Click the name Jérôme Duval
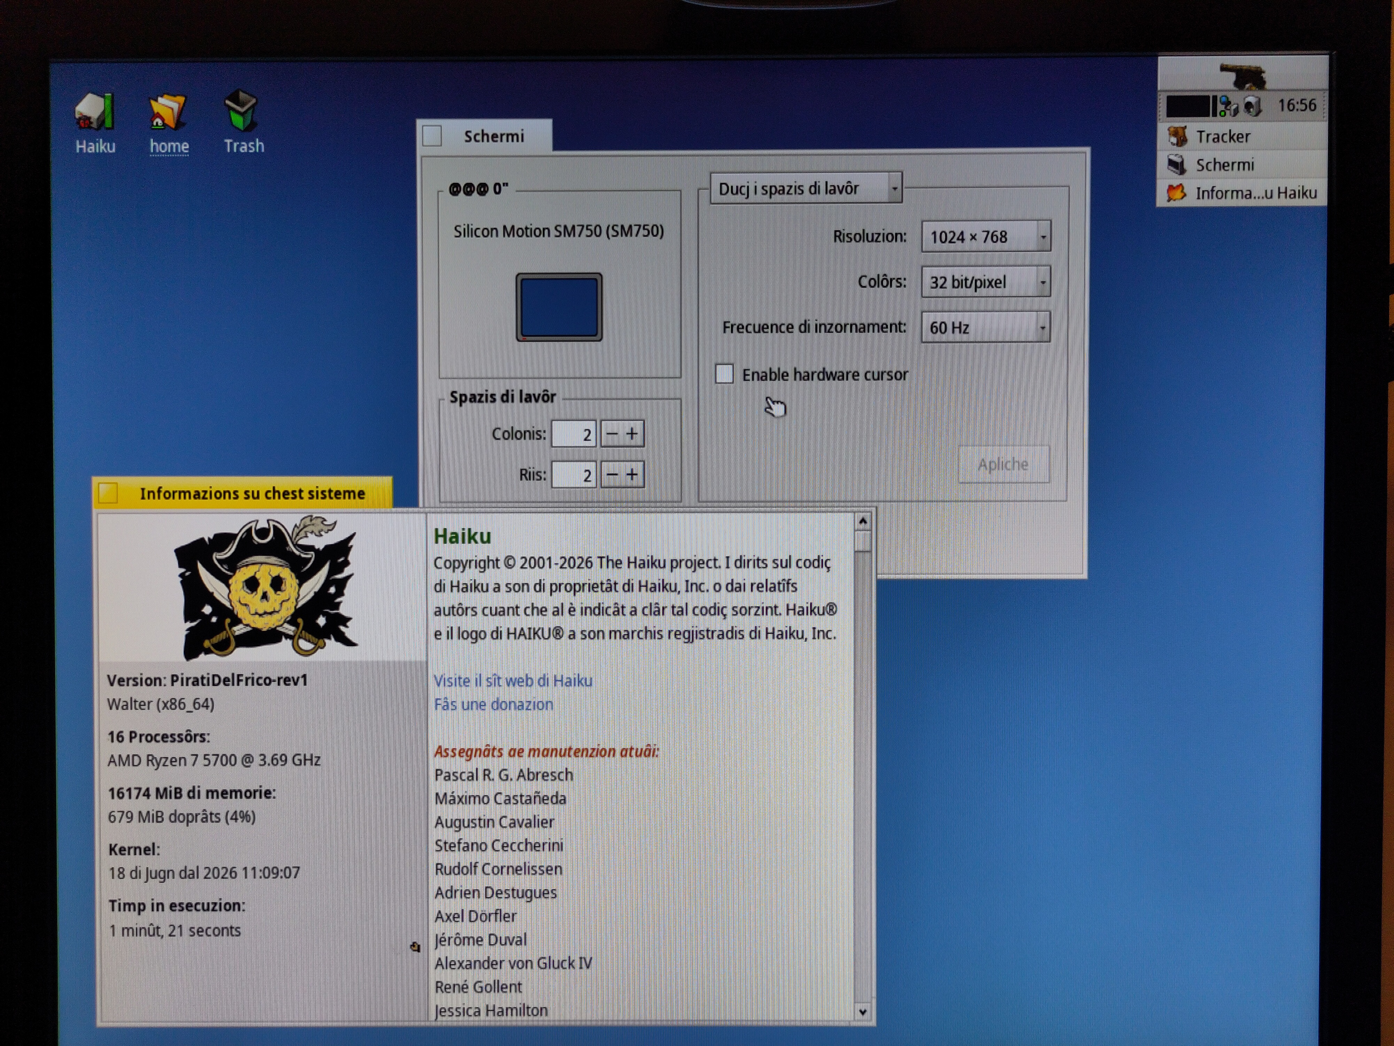The image size is (1394, 1046). click(480, 940)
